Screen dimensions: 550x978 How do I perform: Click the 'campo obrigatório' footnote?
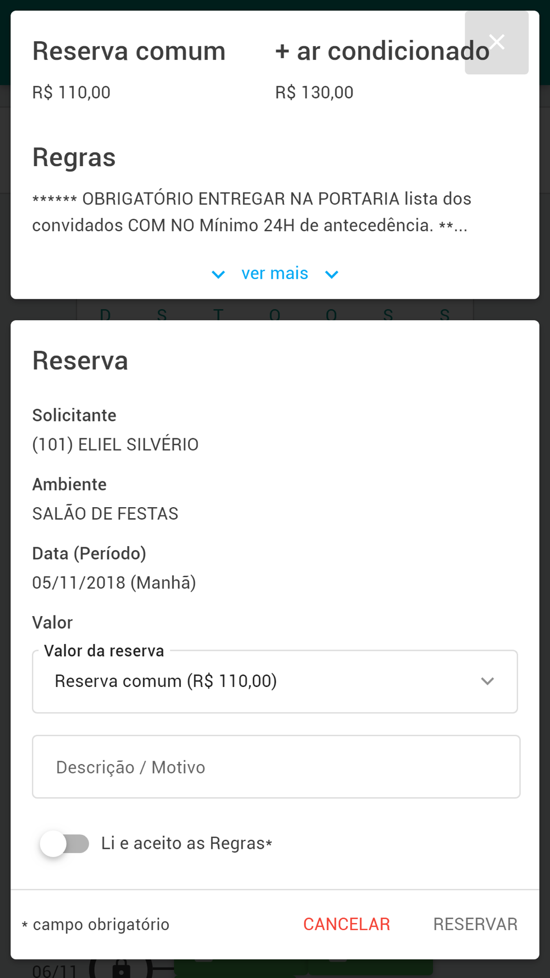tap(96, 924)
